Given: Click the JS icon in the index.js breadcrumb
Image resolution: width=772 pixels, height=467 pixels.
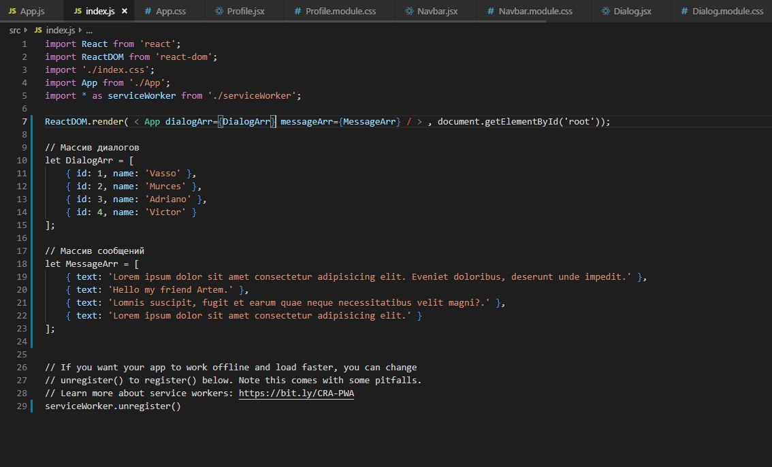Looking at the screenshot, I should tap(38, 31).
